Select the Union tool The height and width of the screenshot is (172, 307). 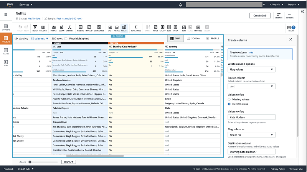tap(175, 28)
